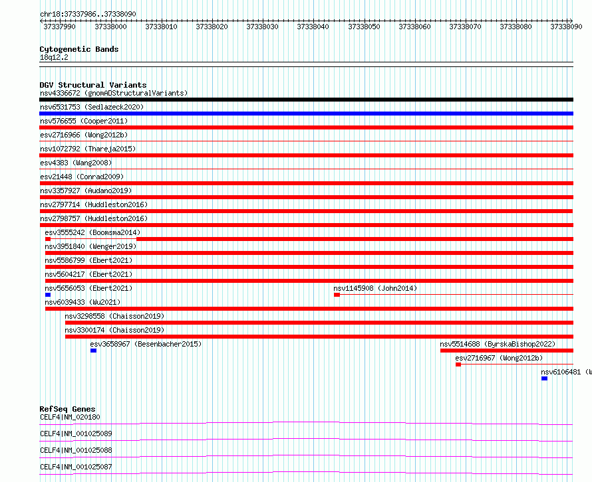Select nsv6039433 (Wu2021) label

tap(82, 302)
